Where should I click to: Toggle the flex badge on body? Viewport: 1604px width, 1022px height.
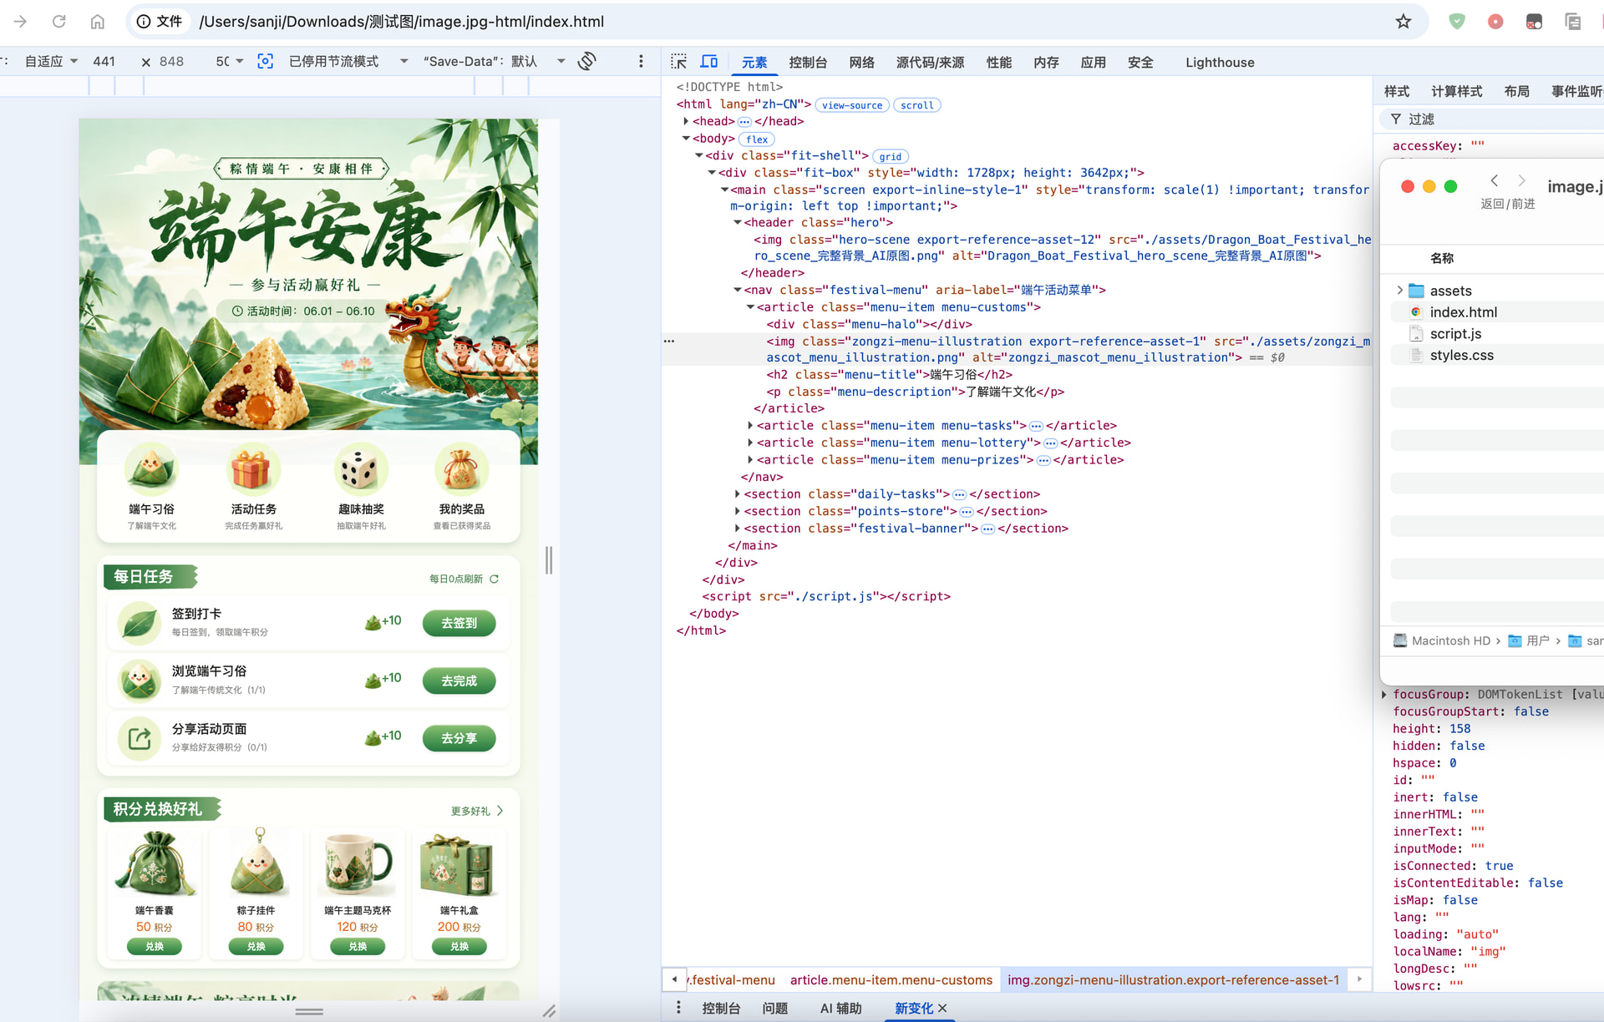pos(757,139)
